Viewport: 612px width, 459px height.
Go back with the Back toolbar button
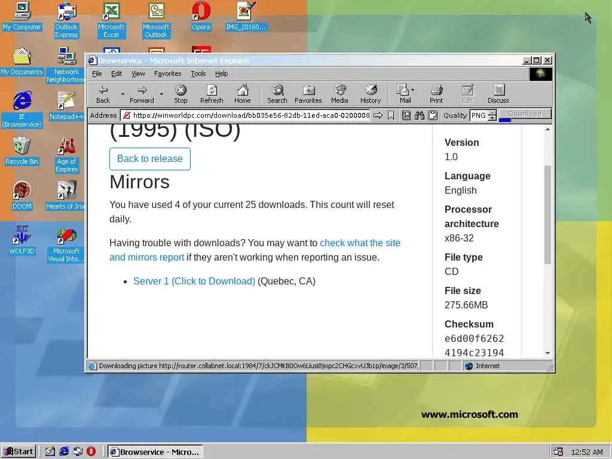[x=103, y=94]
